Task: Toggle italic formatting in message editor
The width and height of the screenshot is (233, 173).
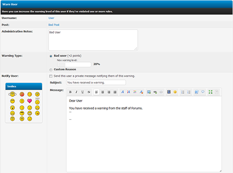Action: [76, 92]
